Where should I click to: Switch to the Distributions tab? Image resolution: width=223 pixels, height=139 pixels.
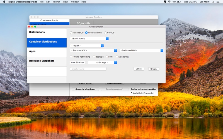pyautogui.click(x=47, y=33)
